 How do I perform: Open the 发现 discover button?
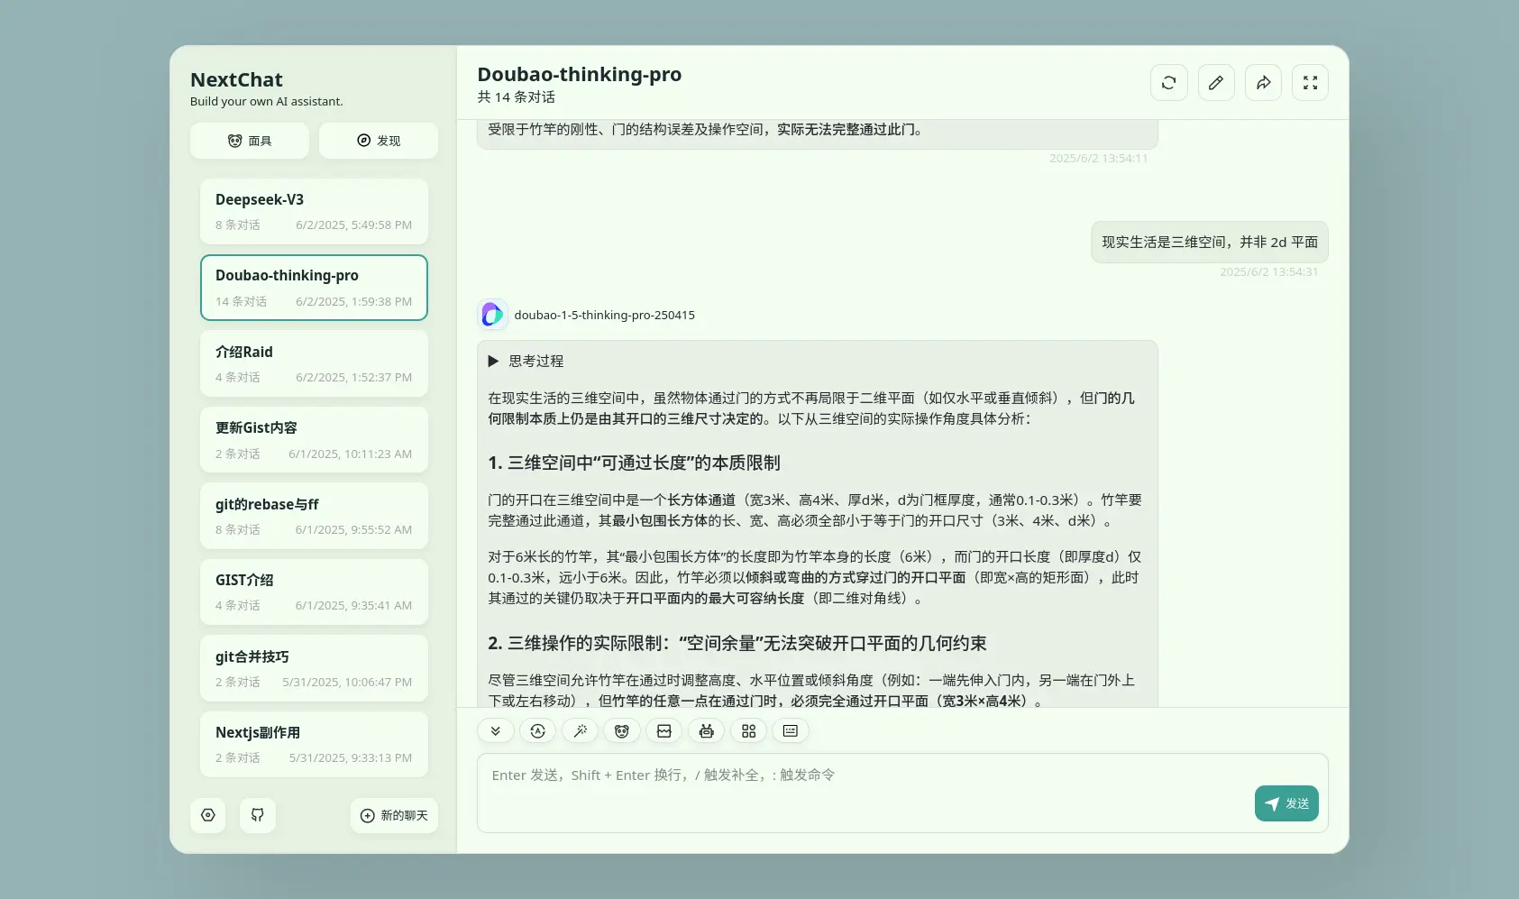click(x=379, y=141)
